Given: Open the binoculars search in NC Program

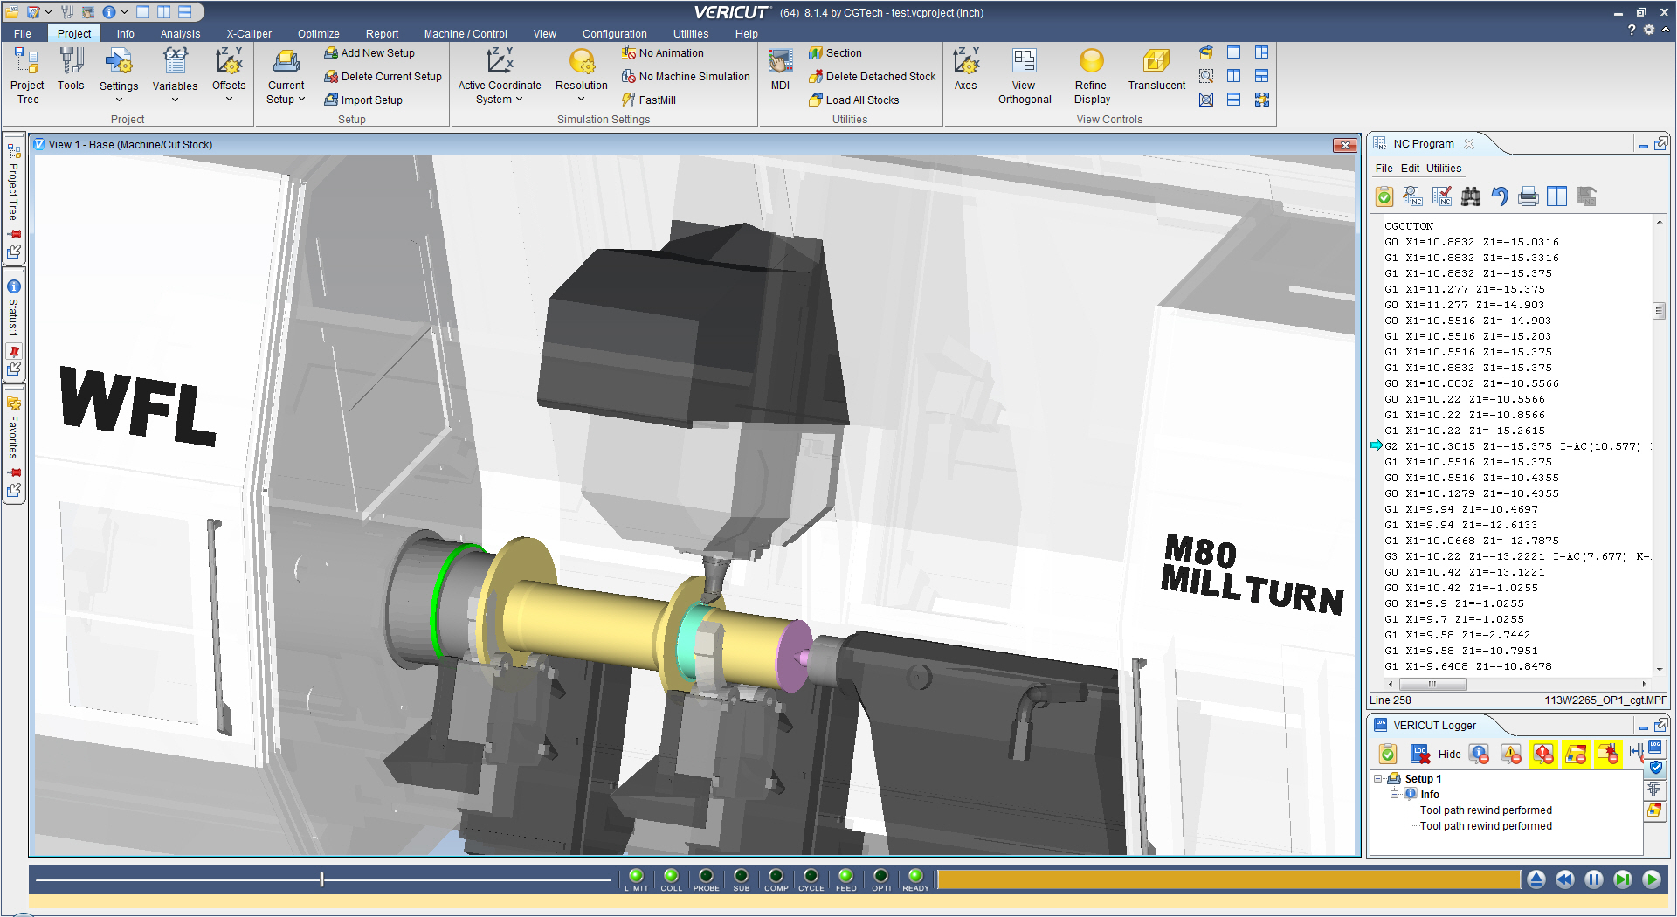Looking at the screenshot, I should click(x=1471, y=196).
